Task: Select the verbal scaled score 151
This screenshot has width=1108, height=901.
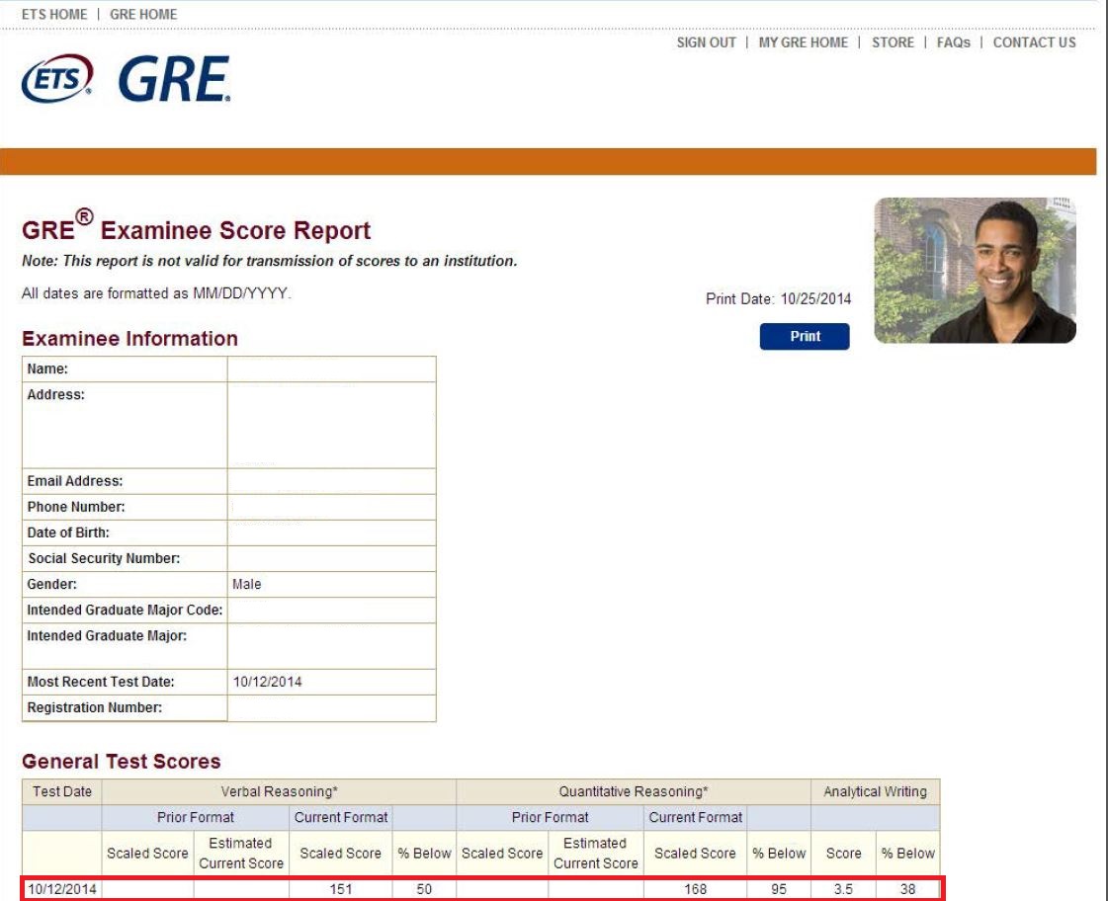Action: (341, 889)
